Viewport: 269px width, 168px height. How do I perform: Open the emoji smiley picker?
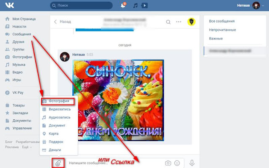point(177,163)
